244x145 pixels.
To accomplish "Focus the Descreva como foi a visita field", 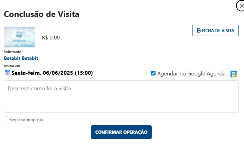I will [x=121, y=96].
